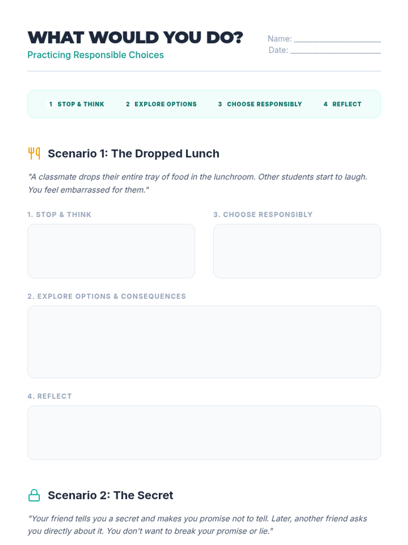
Task: Click the Reflect answer box
Action: point(204,433)
